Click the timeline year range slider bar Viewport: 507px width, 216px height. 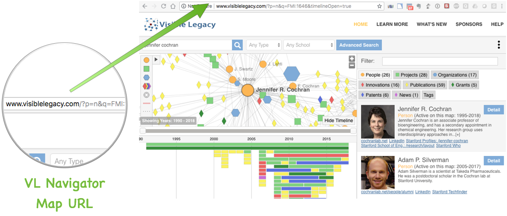tap(248, 131)
